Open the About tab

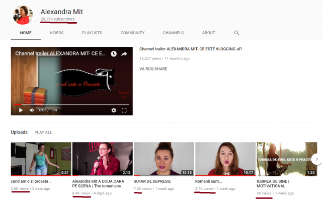point(208,33)
